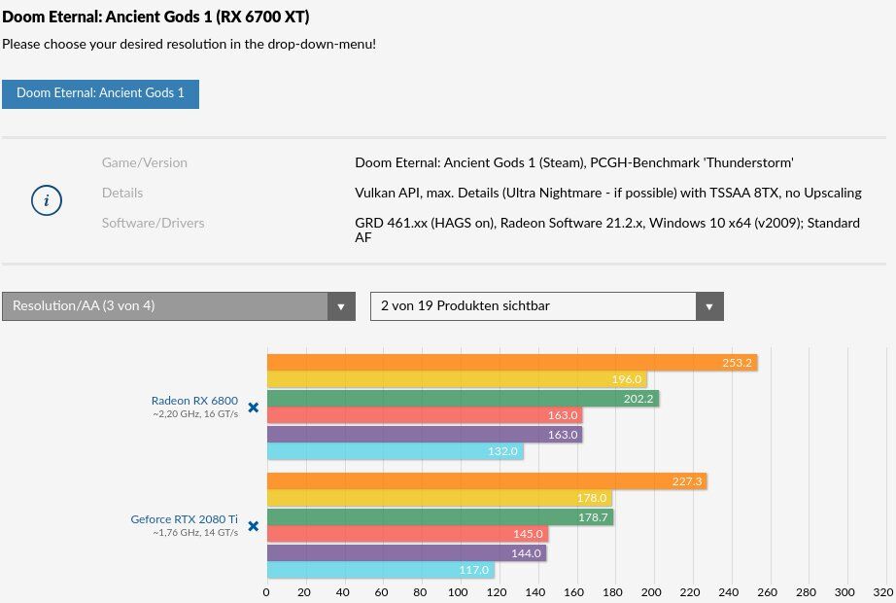Click the info icon beside Details
Viewport: 896px width, 603px height.
[x=47, y=200]
